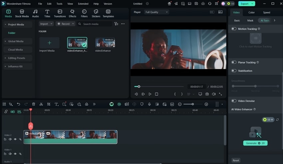The image size is (283, 164).
Task: Enable Planar Tracking toggle
Action: coord(234,62)
